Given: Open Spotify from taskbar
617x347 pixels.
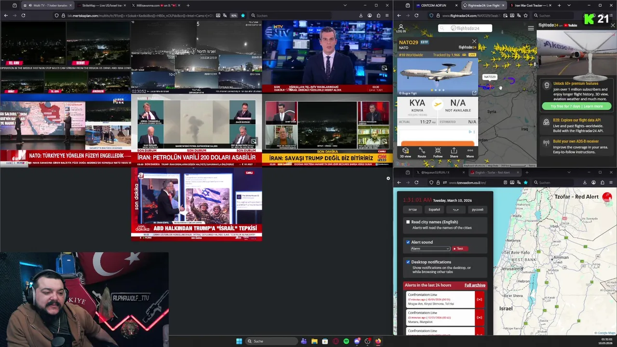Looking at the screenshot, I should (346, 341).
